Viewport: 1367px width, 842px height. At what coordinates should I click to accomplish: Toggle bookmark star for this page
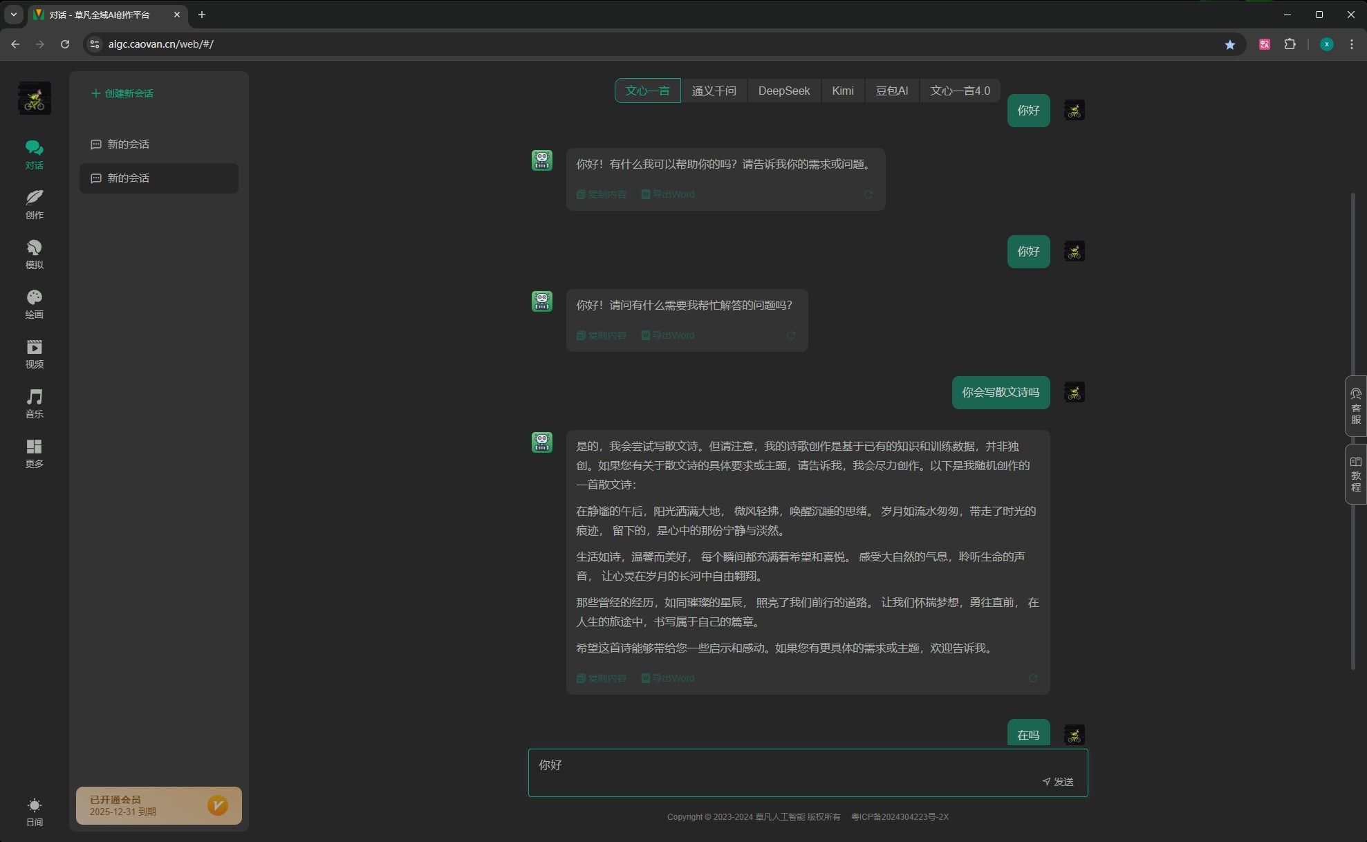click(1229, 44)
